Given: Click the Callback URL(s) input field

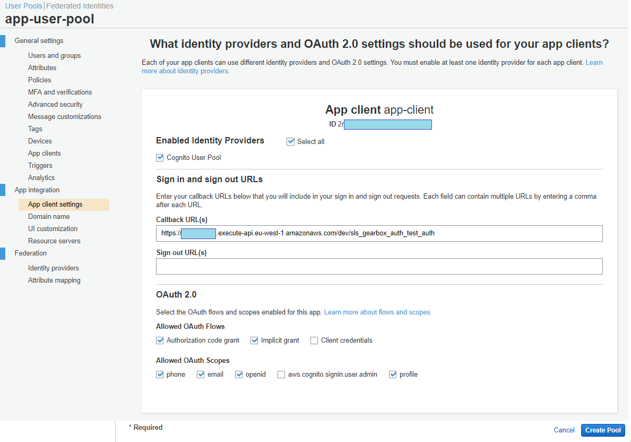Looking at the screenshot, I should (379, 233).
